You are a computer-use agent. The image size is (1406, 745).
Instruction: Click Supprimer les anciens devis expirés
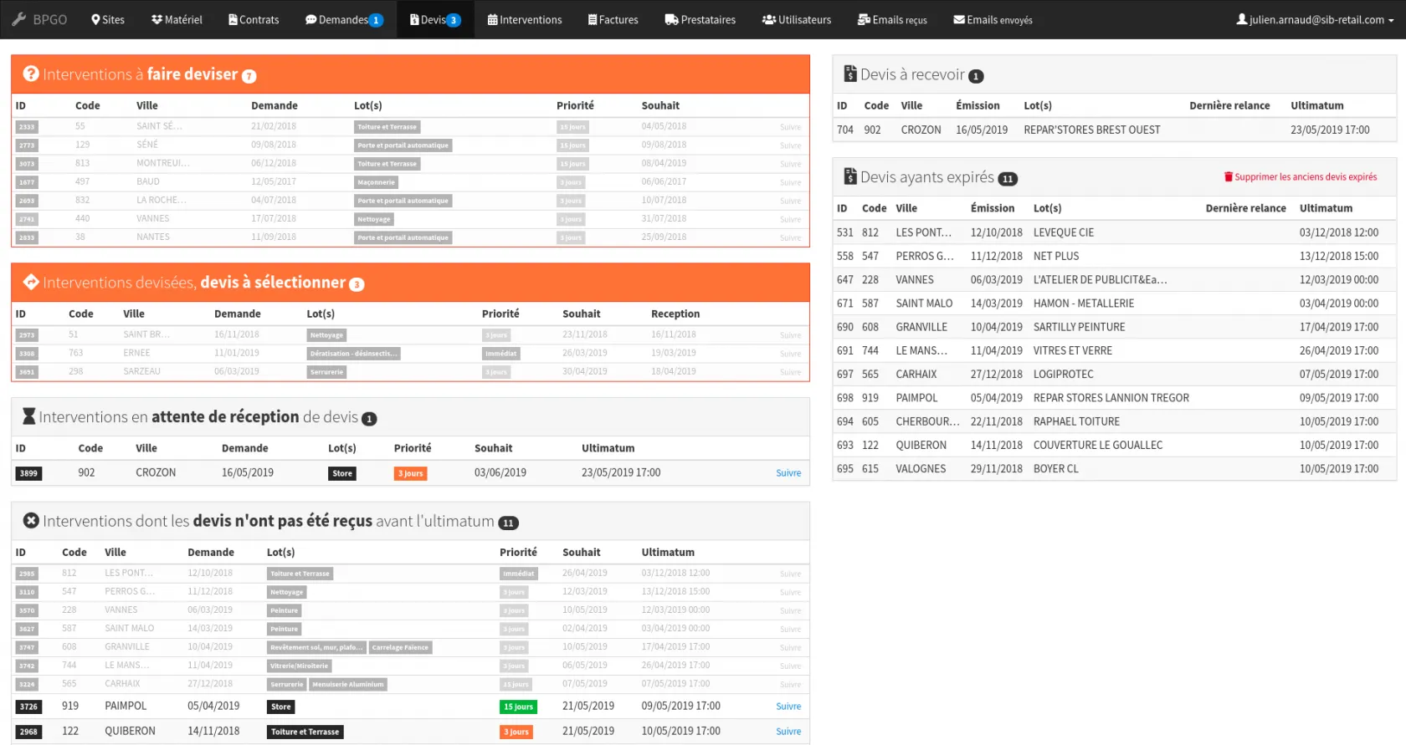tap(1301, 177)
